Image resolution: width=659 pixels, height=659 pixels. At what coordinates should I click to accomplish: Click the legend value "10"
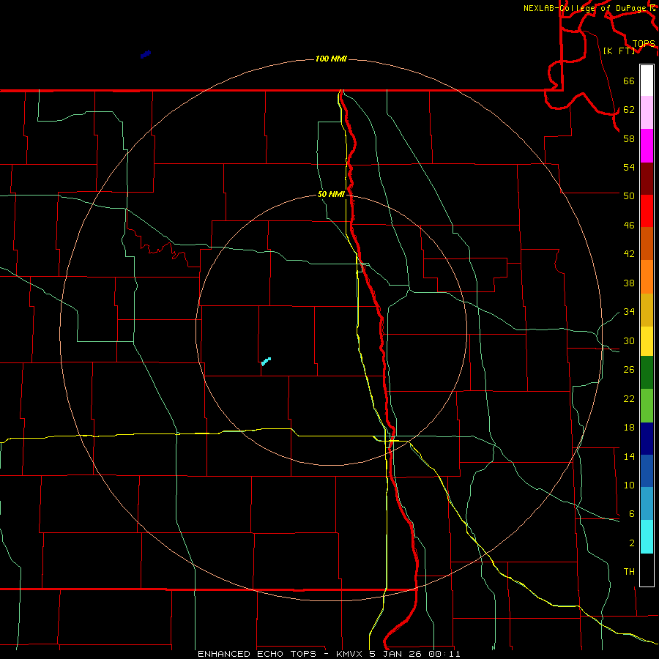click(x=629, y=485)
